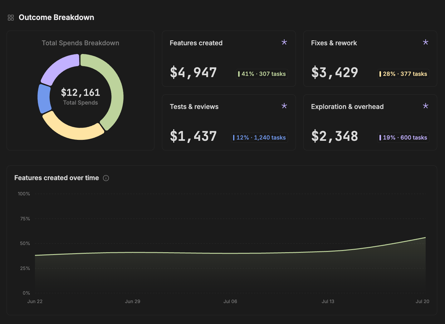
Task: Click the 19% · 600 tasks badge
Action: tap(403, 138)
